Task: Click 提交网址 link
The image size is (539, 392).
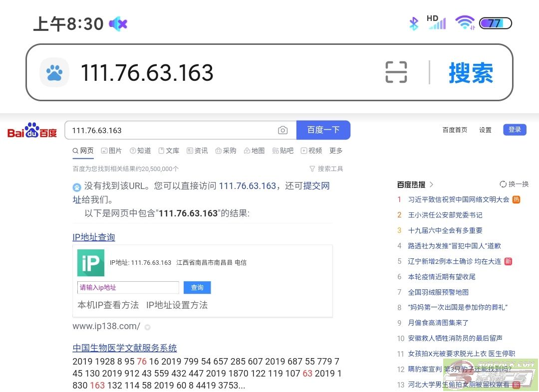Action: click(316, 186)
